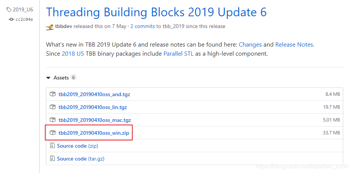Follow the 2018 U5 link
Screen dimensions: 352x173
[73, 54]
